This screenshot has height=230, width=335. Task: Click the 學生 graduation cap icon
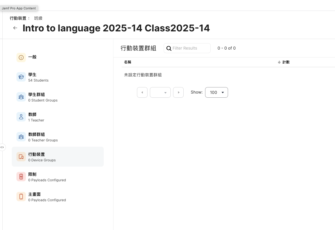[21, 77]
